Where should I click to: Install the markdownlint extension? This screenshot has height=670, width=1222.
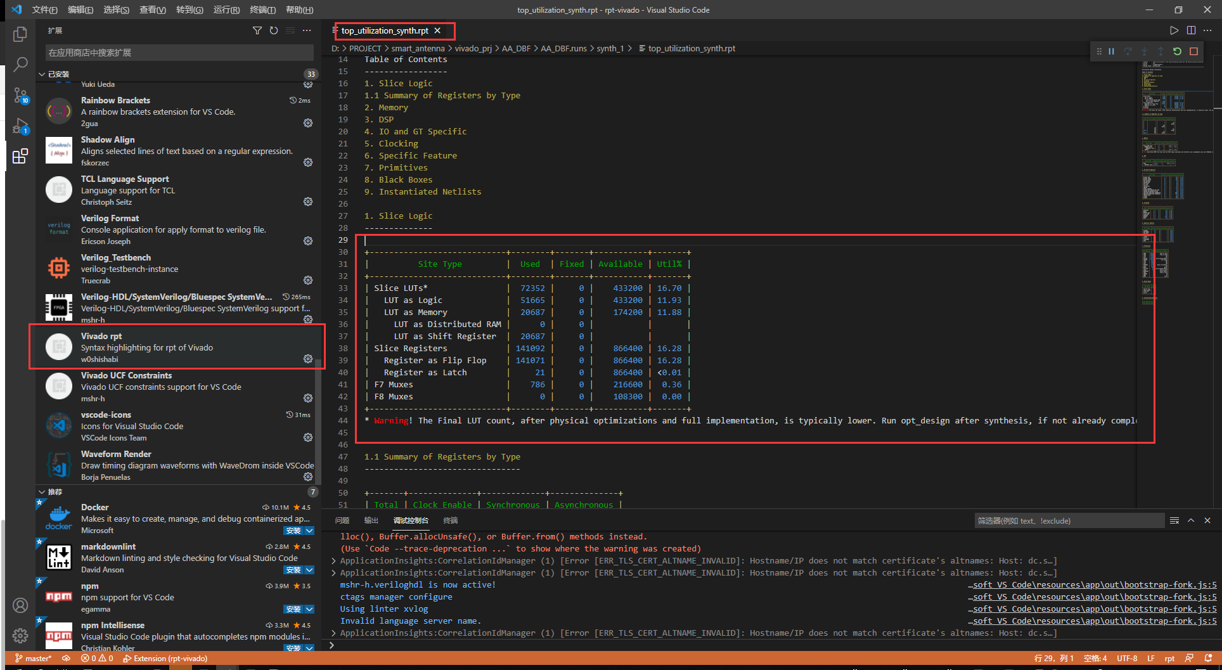click(x=293, y=570)
